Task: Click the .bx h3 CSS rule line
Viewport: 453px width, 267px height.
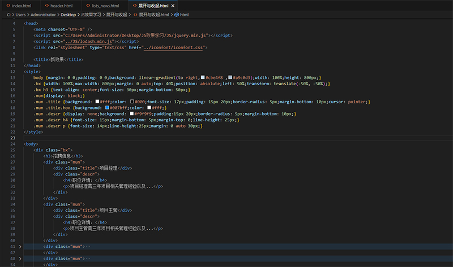Action: [x=112, y=90]
